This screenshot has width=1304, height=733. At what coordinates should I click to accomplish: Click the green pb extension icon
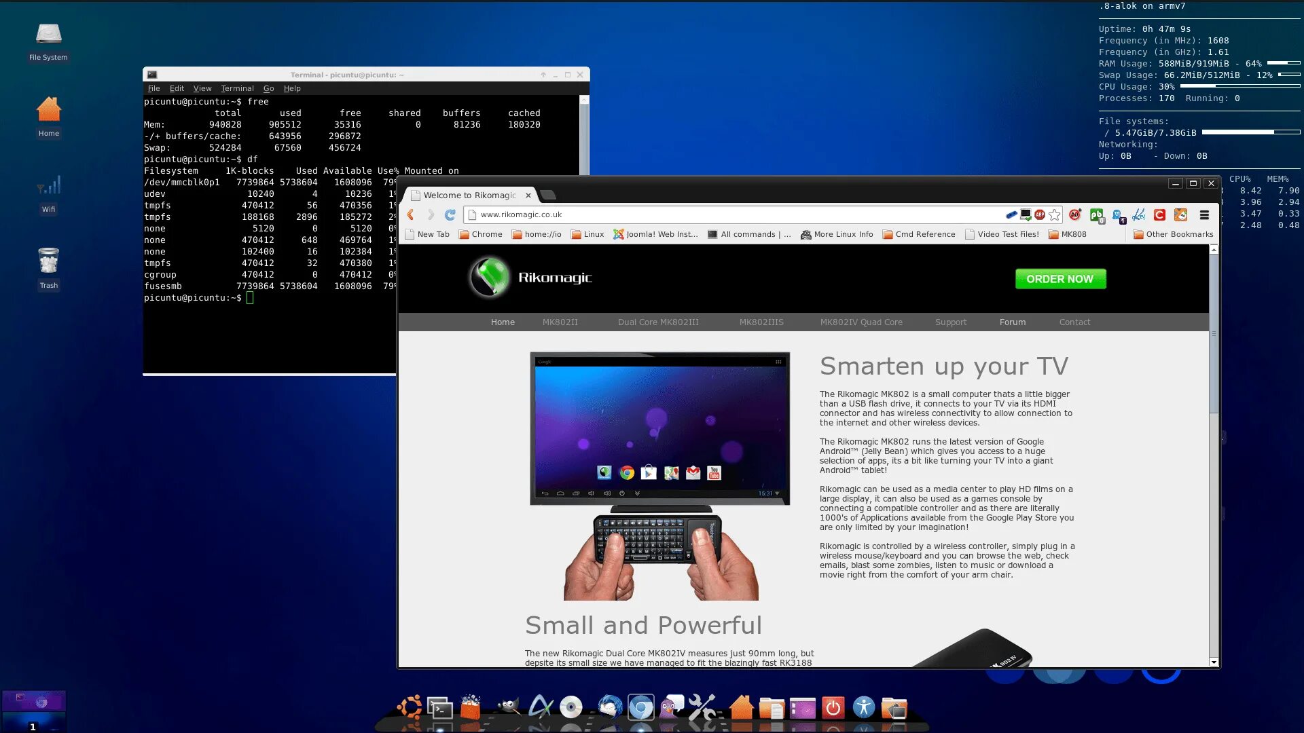(x=1096, y=215)
